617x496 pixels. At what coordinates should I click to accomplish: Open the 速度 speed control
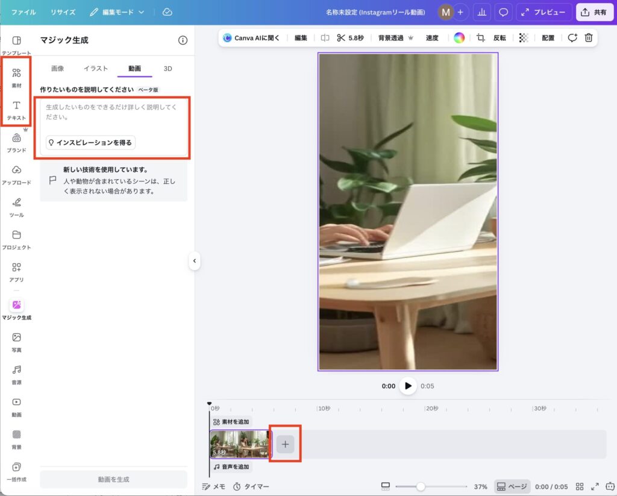point(431,37)
